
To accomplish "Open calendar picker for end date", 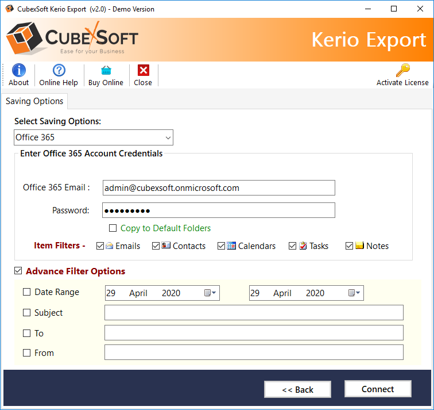I will click(354, 293).
